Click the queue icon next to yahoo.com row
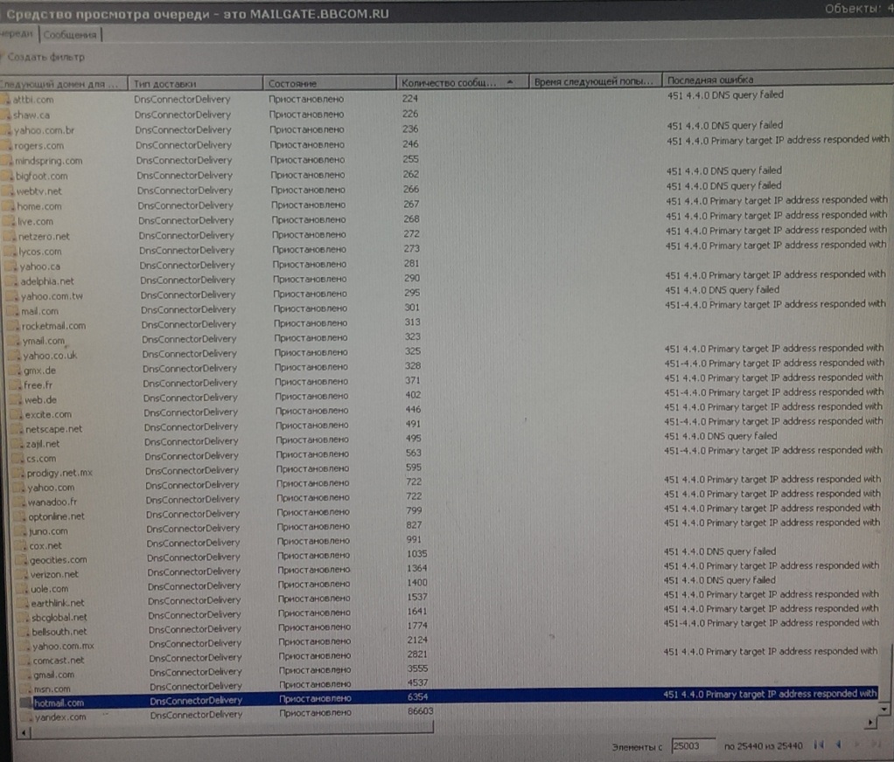894x762 pixels. [x=19, y=488]
